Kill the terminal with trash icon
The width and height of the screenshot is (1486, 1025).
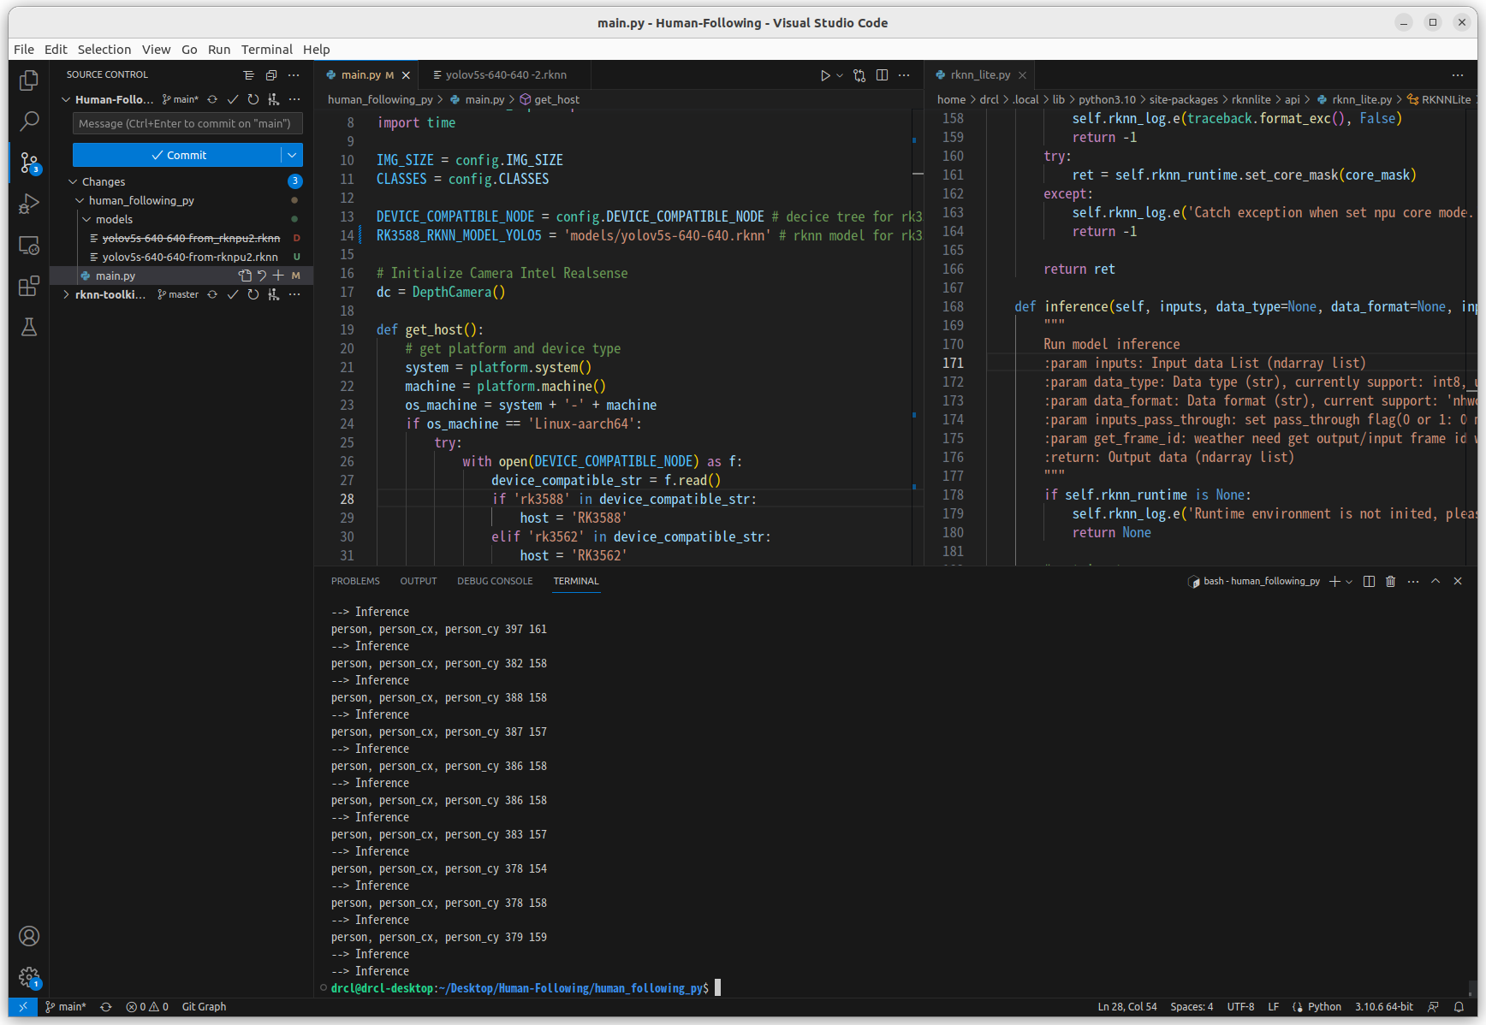click(x=1391, y=581)
